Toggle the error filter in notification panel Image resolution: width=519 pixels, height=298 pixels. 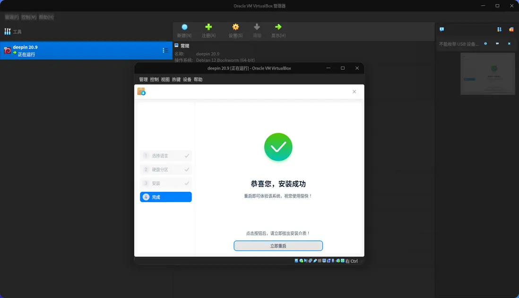[511, 29]
